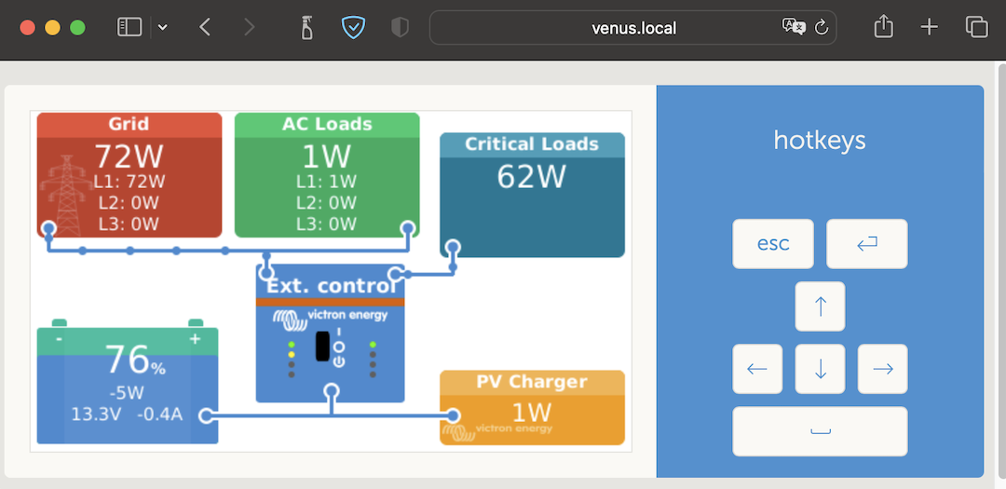This screenshot has width=1006, height=489.
Task: Click the down arrow hotkey
Action: point(820,369)
